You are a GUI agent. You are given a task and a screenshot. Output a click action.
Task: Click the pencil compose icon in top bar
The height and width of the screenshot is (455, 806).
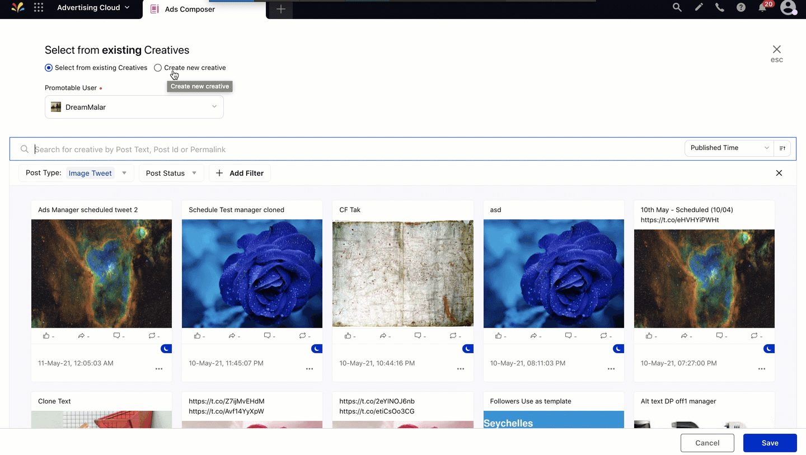tap(699, 8)
